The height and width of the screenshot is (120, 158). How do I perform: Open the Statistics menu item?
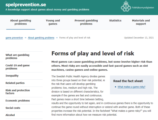click(115, 20)
